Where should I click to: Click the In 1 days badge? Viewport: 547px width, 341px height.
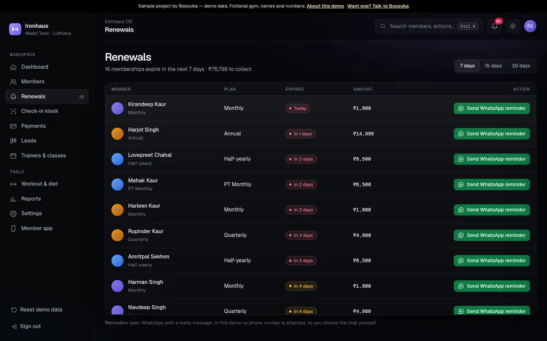click(x=300, y=134)
